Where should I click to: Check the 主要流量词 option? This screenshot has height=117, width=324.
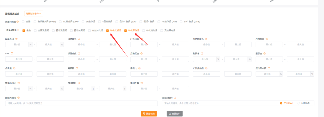tap(35, 31)
